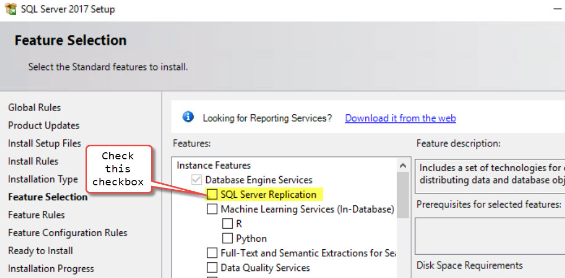Click the SQL Server 2017 Setup title icon
This screenshot has height=278, width=565.
(11, 9)
